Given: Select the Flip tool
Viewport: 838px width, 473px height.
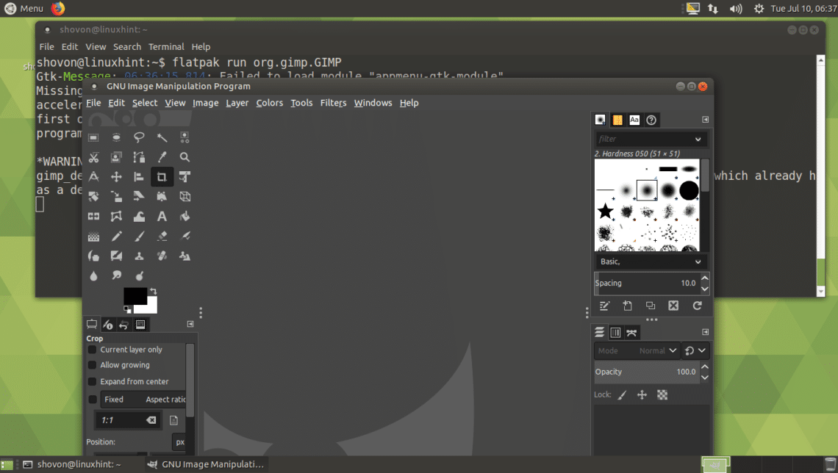Looking at the screenshot, I should [93, 216].
